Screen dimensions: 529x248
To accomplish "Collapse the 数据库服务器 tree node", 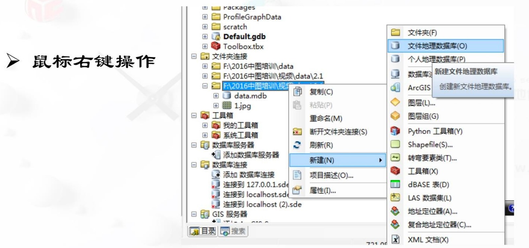I will (x=194, y=145).
